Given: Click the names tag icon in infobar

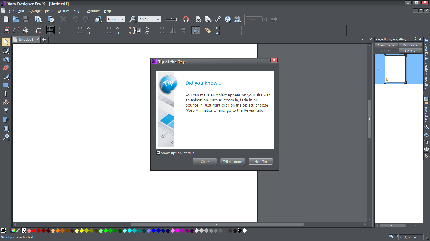Looking at the screenshot, I should click(x=208, y=30).
